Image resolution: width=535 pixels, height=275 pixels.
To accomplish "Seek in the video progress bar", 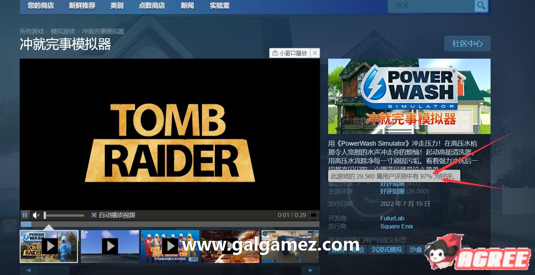I will (x=170, y=224).
